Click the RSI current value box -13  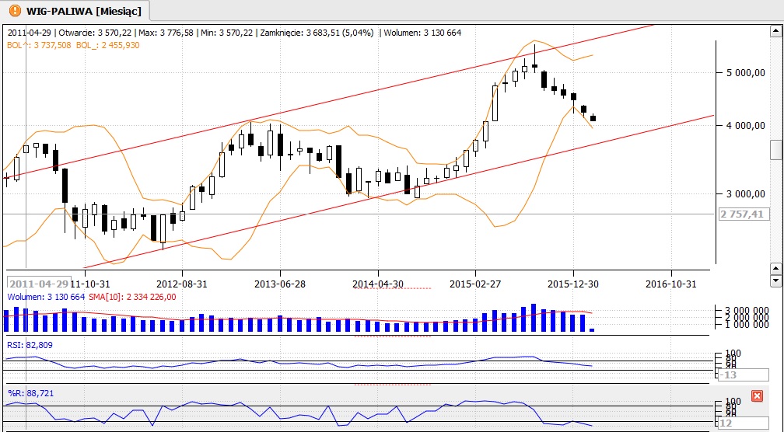[x=743, y=375]
